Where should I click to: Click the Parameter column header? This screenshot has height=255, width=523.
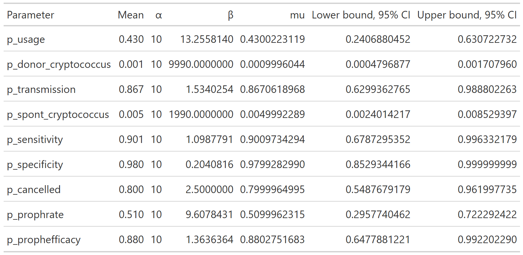(30, 15)
